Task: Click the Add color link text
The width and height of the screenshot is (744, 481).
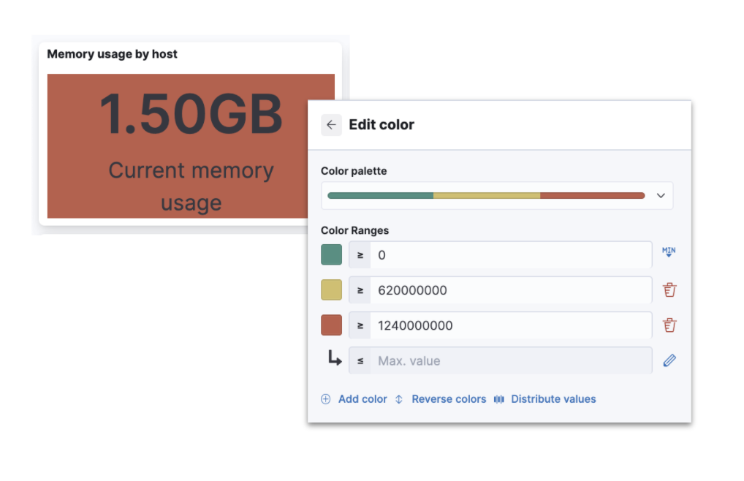Action: tap(362, 399)
